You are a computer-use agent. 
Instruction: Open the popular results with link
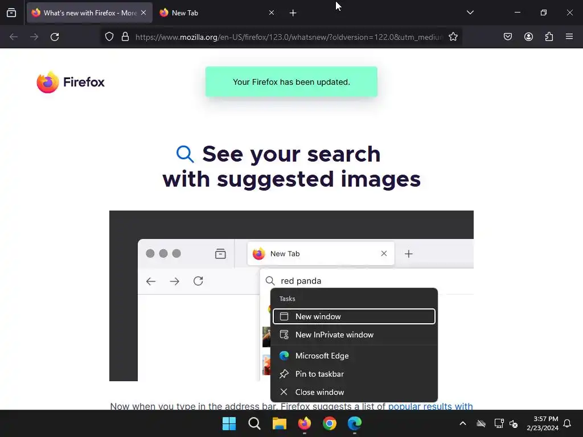coord(430,406)
